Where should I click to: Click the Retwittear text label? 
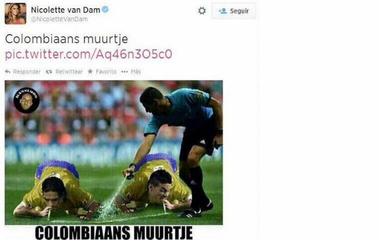click(69, 71)
